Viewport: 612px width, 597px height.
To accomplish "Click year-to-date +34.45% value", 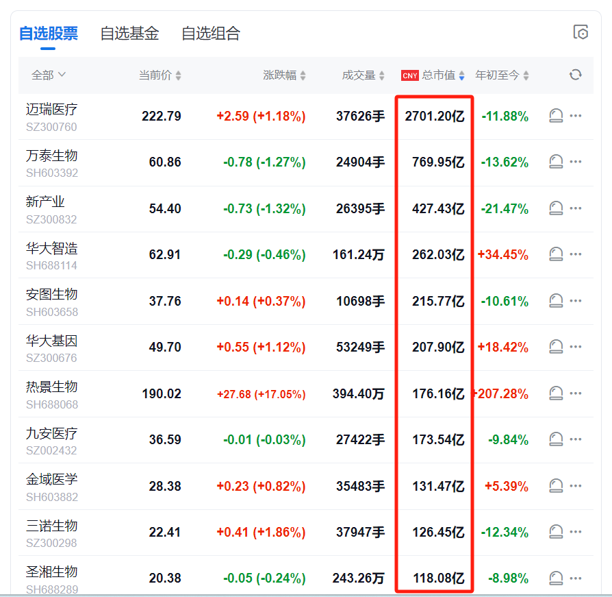I will tap(503, 255).
